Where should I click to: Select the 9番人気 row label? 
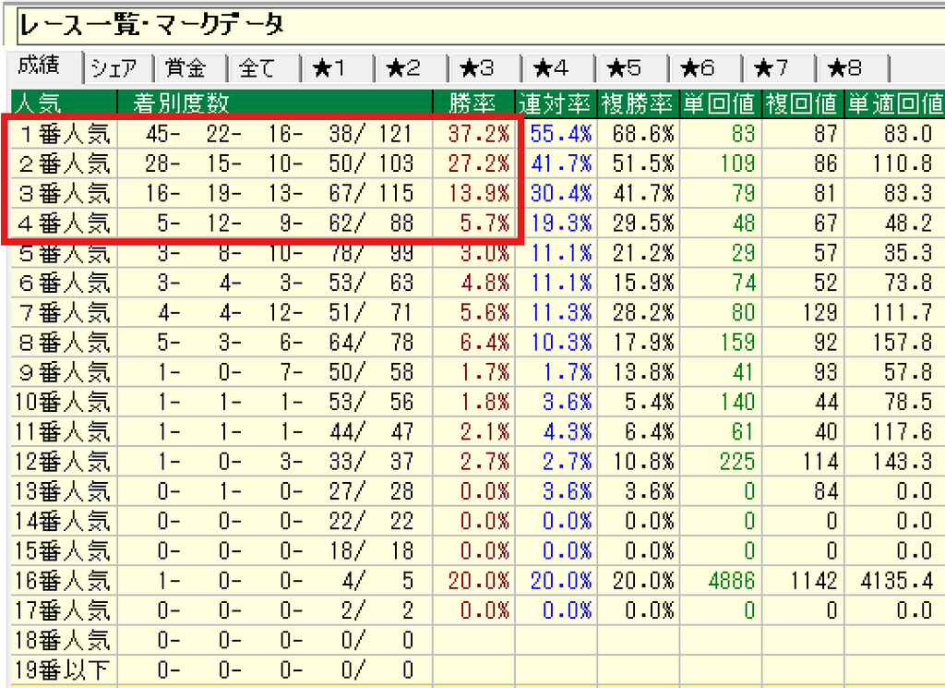coord(65,373)
